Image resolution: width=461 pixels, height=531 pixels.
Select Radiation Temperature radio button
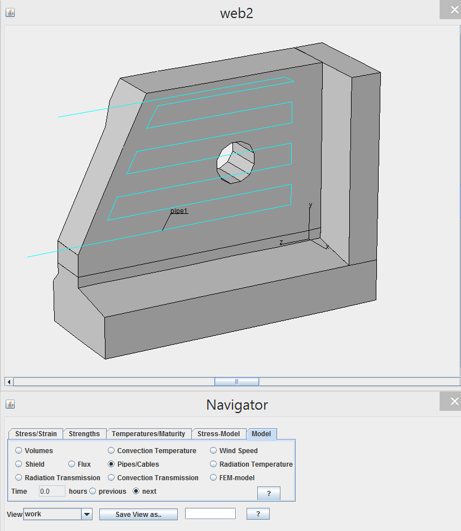click(213, 464)
